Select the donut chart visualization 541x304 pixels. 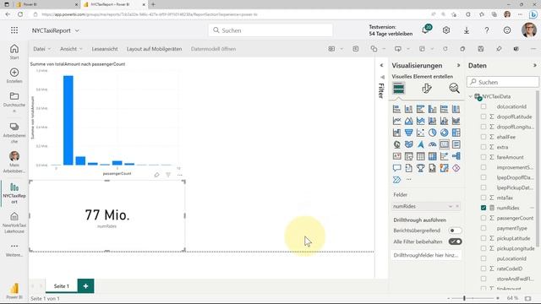tap(444, 133)
